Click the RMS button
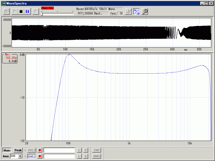 (x=97, y=156)
